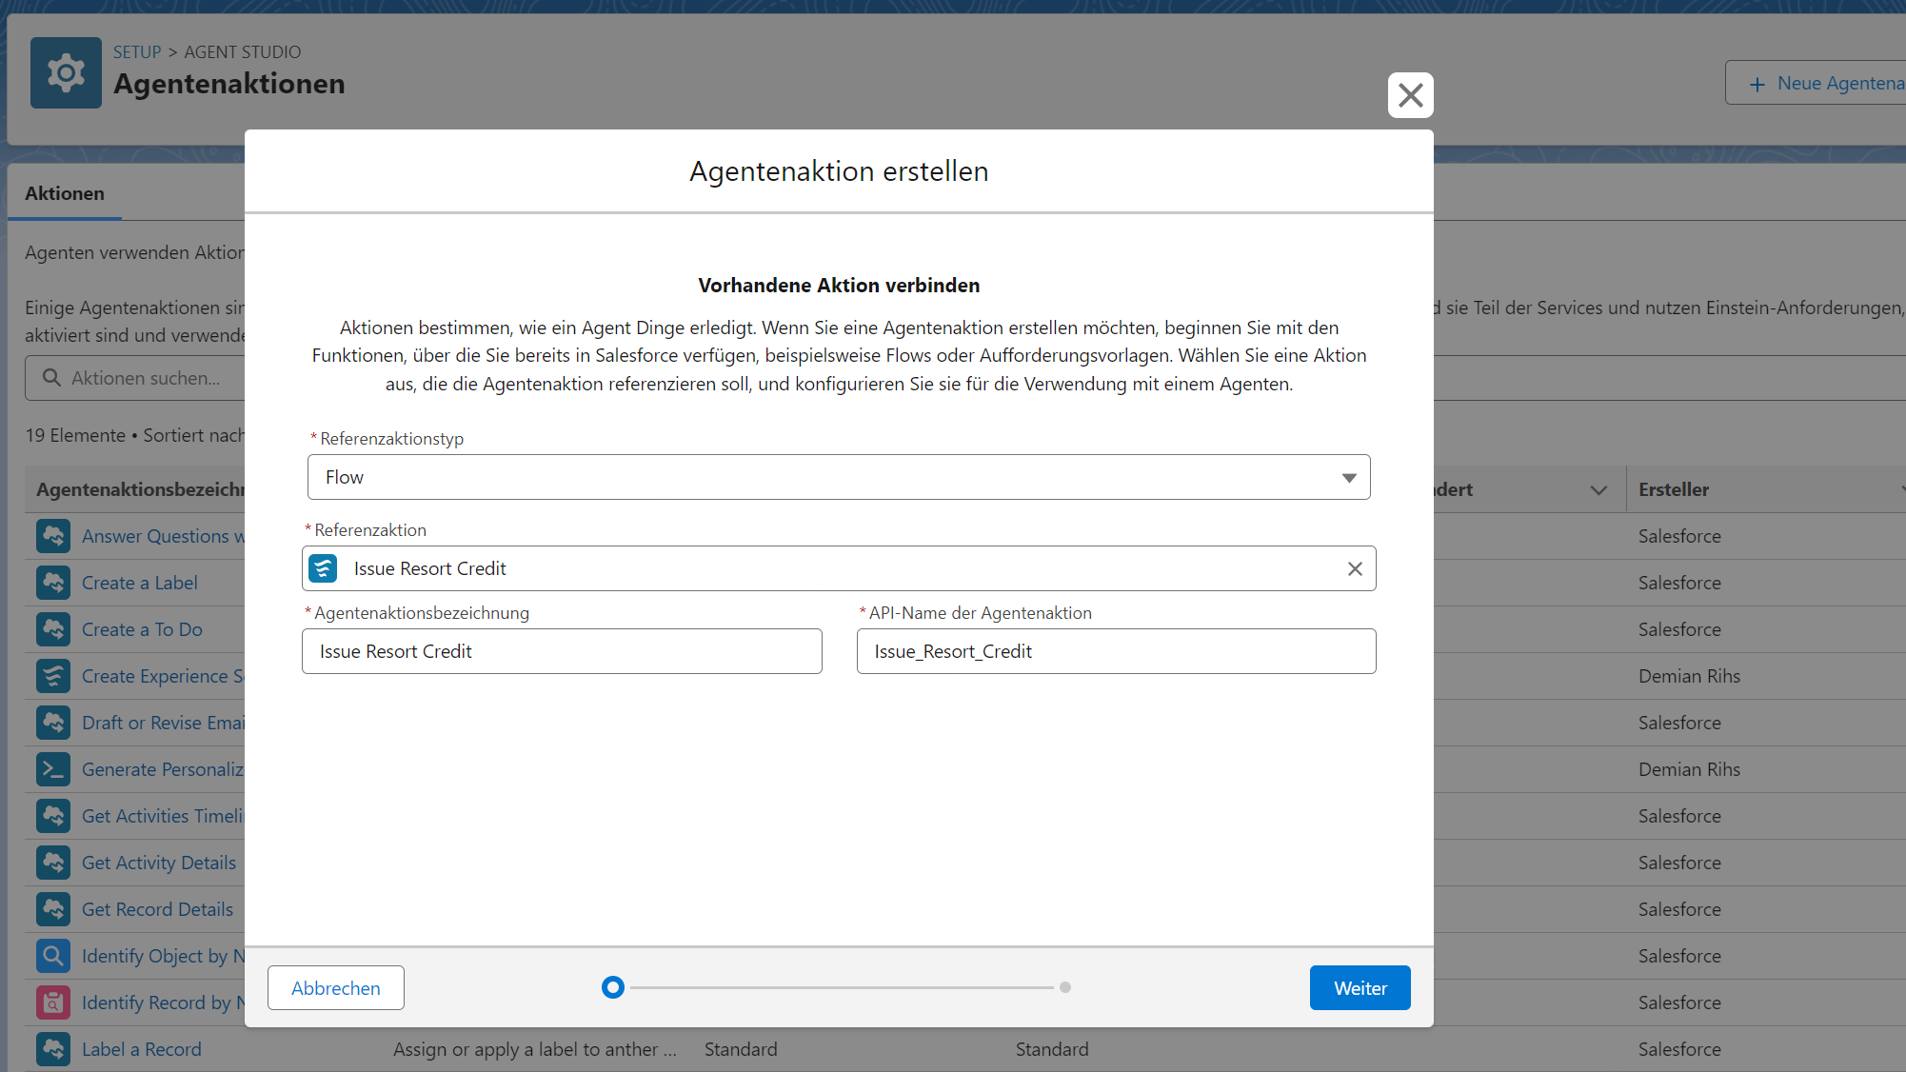Click the icon beside Create a Label
This screenshot has height=1072, width=1906.
[x=53, y=583]
